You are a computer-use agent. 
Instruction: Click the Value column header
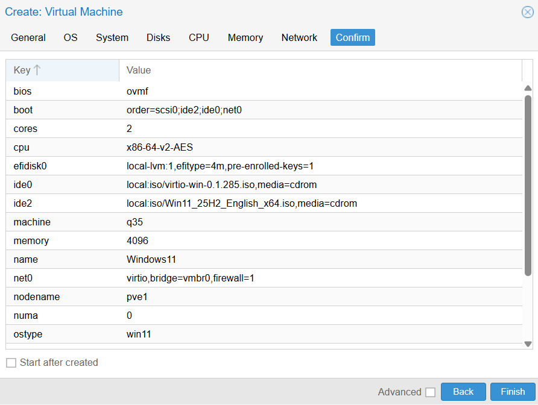pyautogui.click(x=320, y=71)
